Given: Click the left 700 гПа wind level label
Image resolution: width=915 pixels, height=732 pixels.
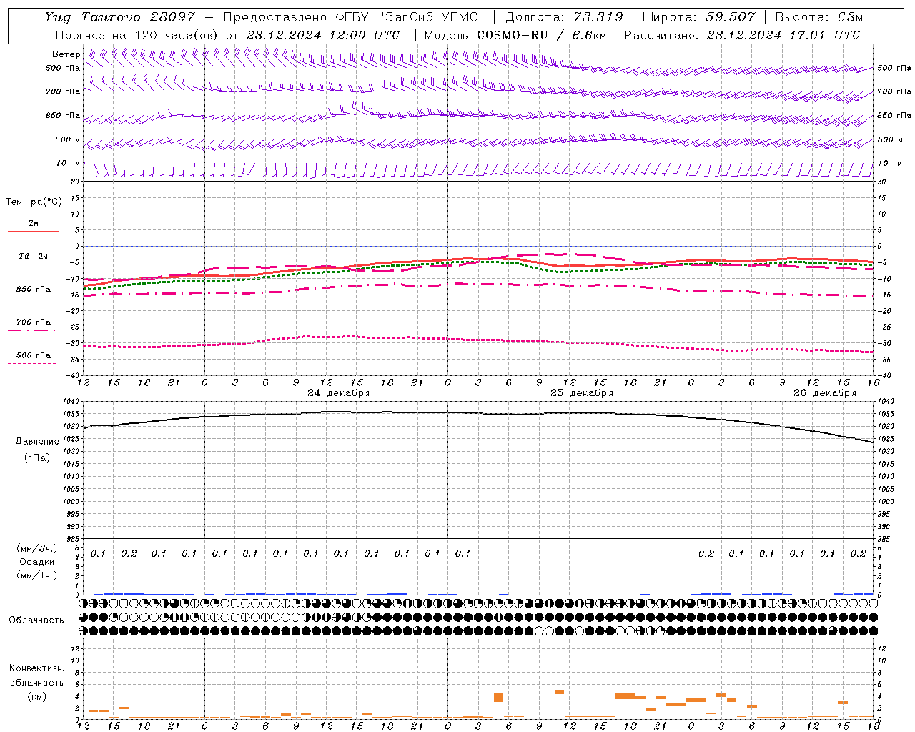Looking at the screenshot, I should [x=63, y=91].
